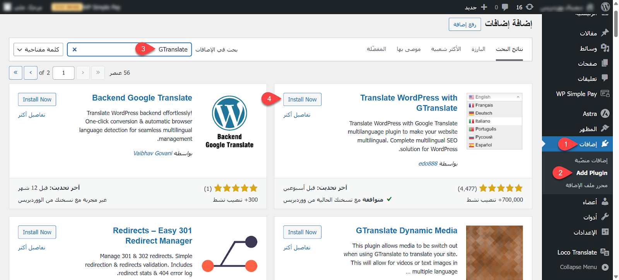619x280 pixels.
Task: Click the إضافات plugin icon in sidebar
Action: [605, 144]
